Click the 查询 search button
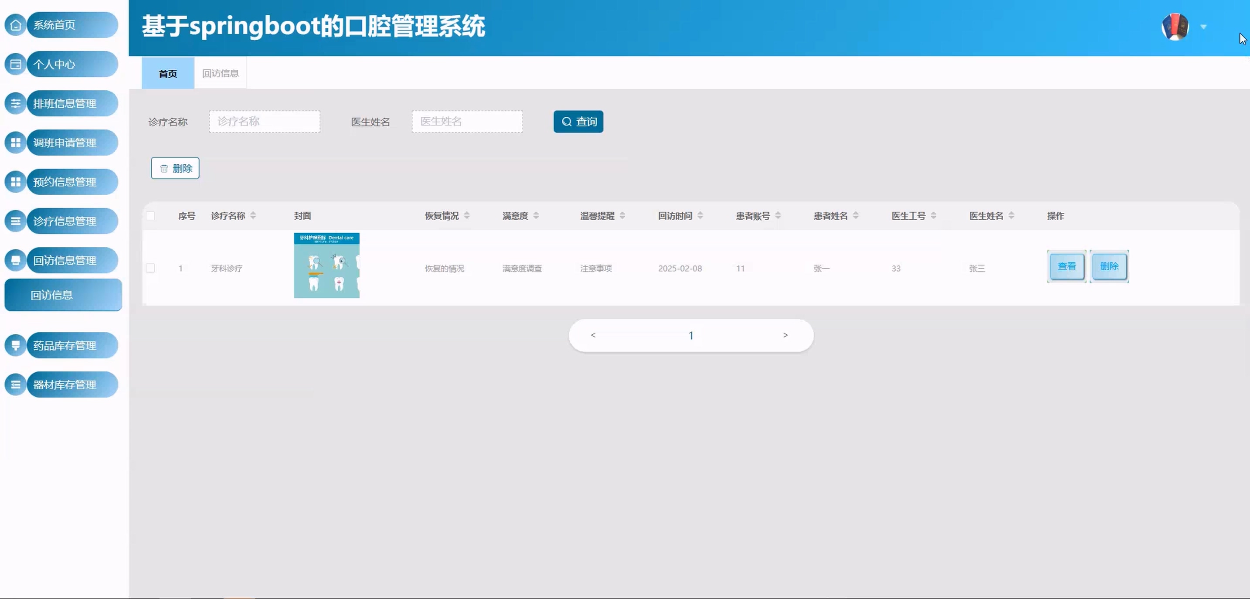This screenshot has width=1250, height=599. coord(578,121)
